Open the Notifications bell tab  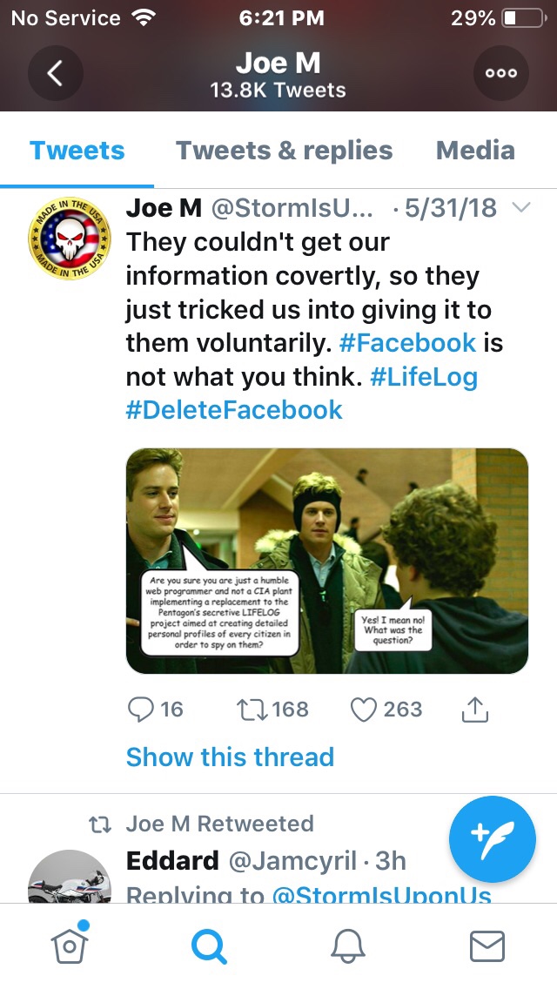click(348, 945)
